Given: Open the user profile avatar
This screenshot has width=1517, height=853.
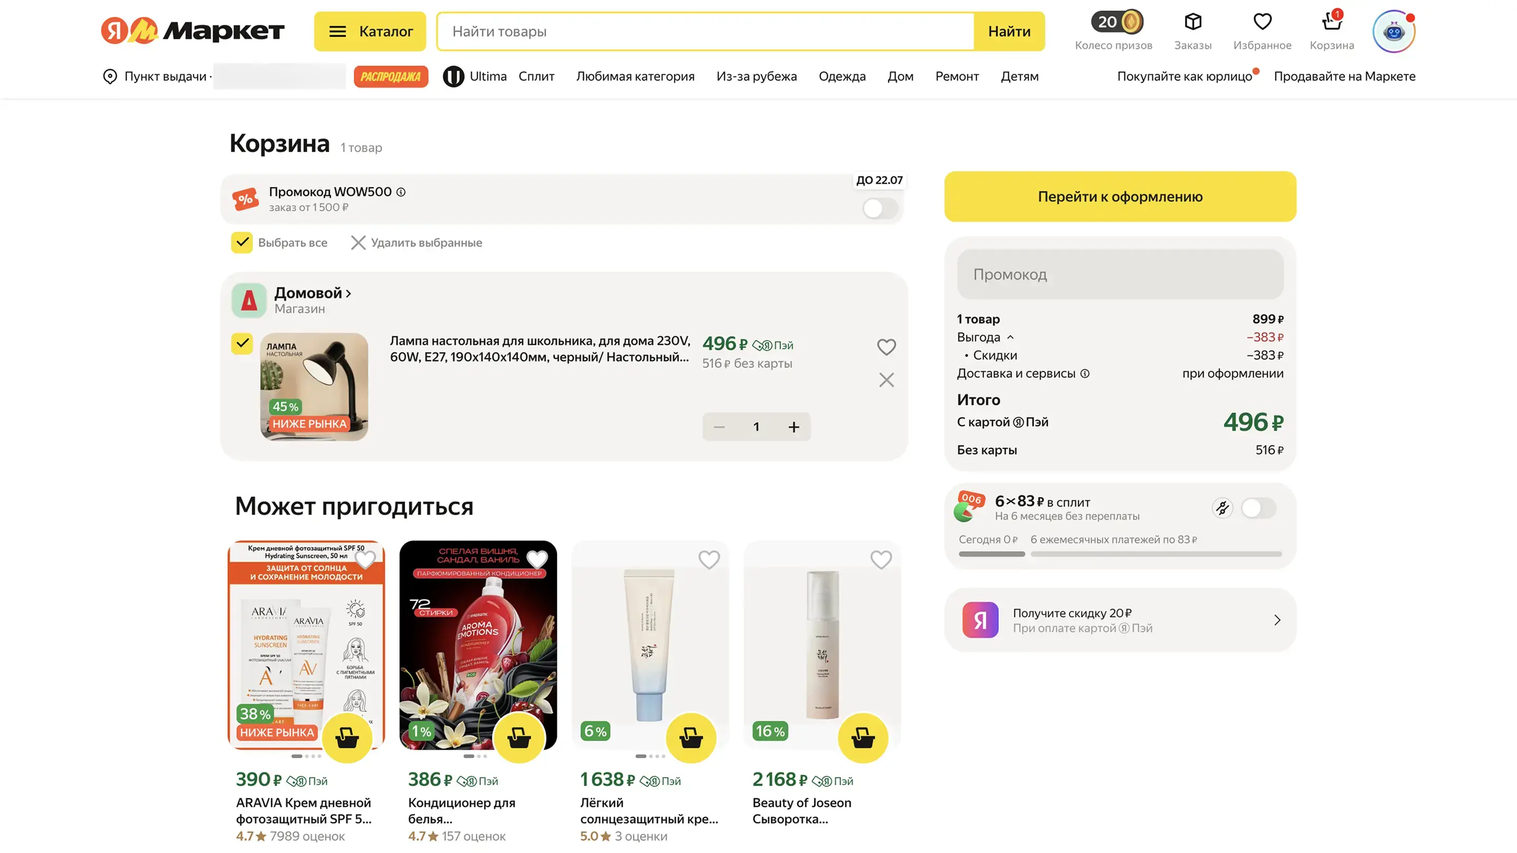Looking at the screenshot, I should 1393,32.
